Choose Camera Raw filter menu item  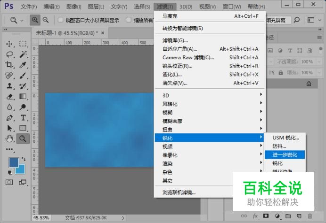pos(210,57)
